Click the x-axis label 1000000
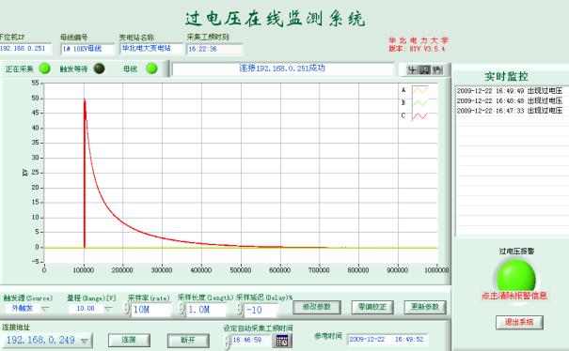This screenshot has width=569, height=351. [436, 270]
